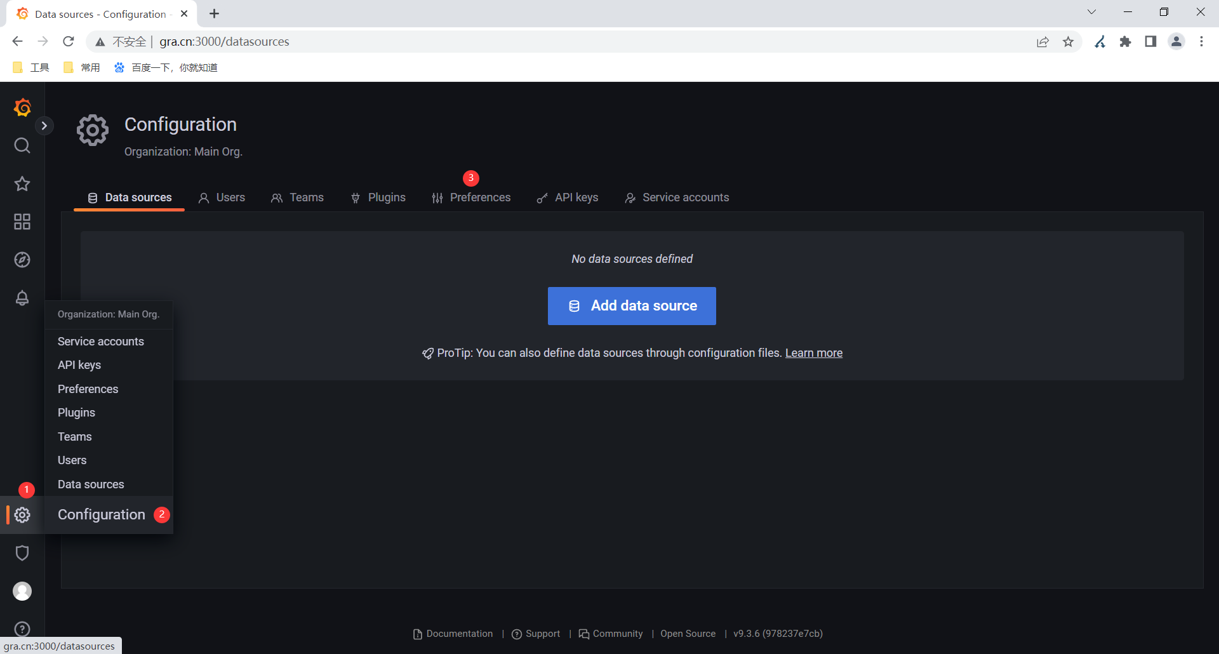Open the Support footer link

point(536,634)
